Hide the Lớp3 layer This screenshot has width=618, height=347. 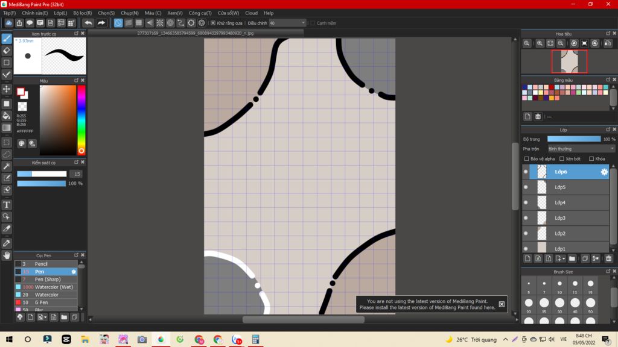(x=526, y=218)
